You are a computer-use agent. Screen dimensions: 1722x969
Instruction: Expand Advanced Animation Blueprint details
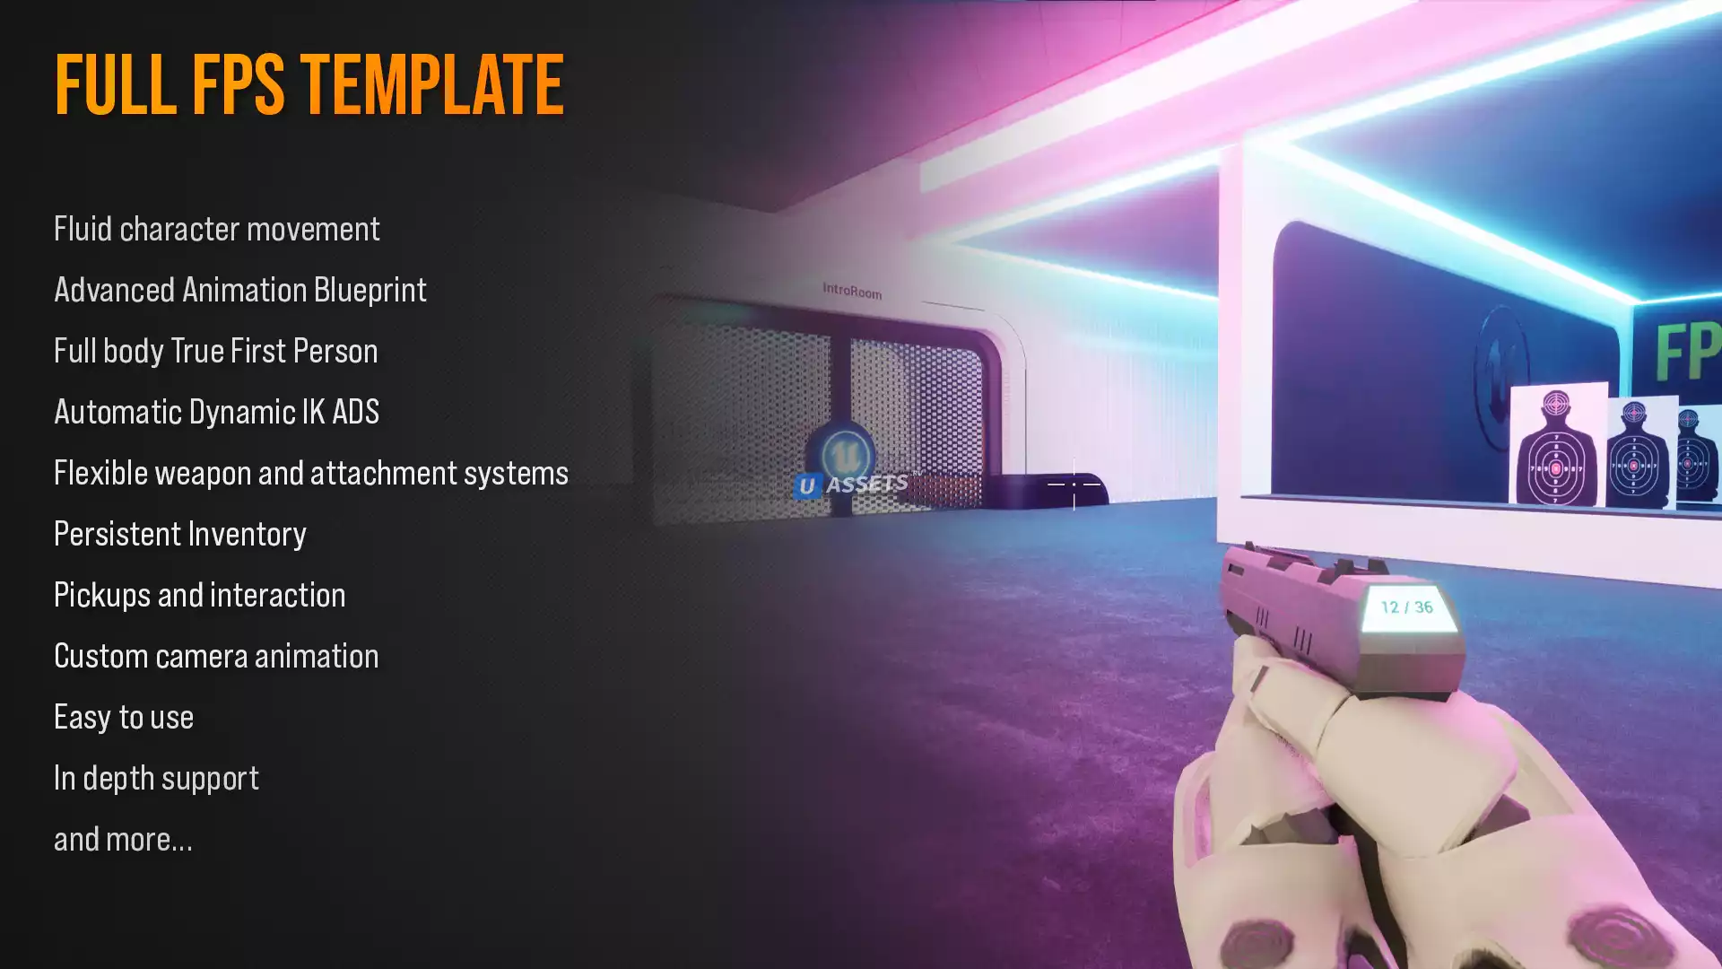click(x=239, y=289)
